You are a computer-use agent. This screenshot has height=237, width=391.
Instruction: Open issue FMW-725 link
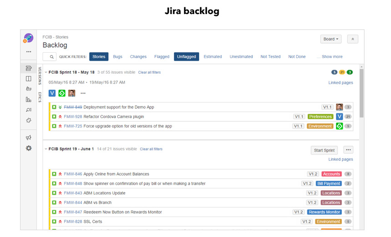[73, 126]
